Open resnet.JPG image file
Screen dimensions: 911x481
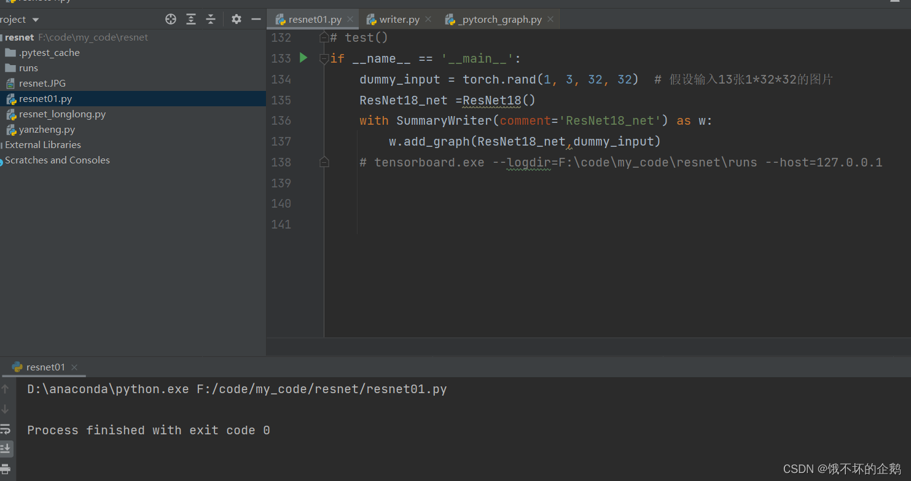click(x=133, y=83)
